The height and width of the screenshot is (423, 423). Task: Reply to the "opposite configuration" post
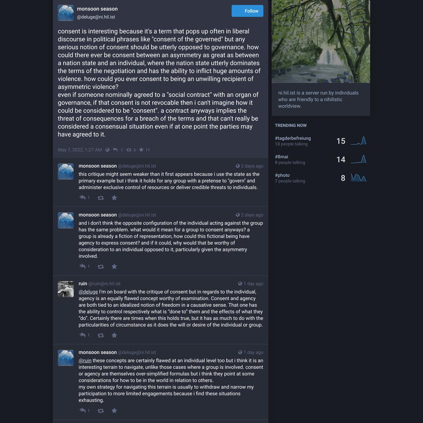[82, 266]
